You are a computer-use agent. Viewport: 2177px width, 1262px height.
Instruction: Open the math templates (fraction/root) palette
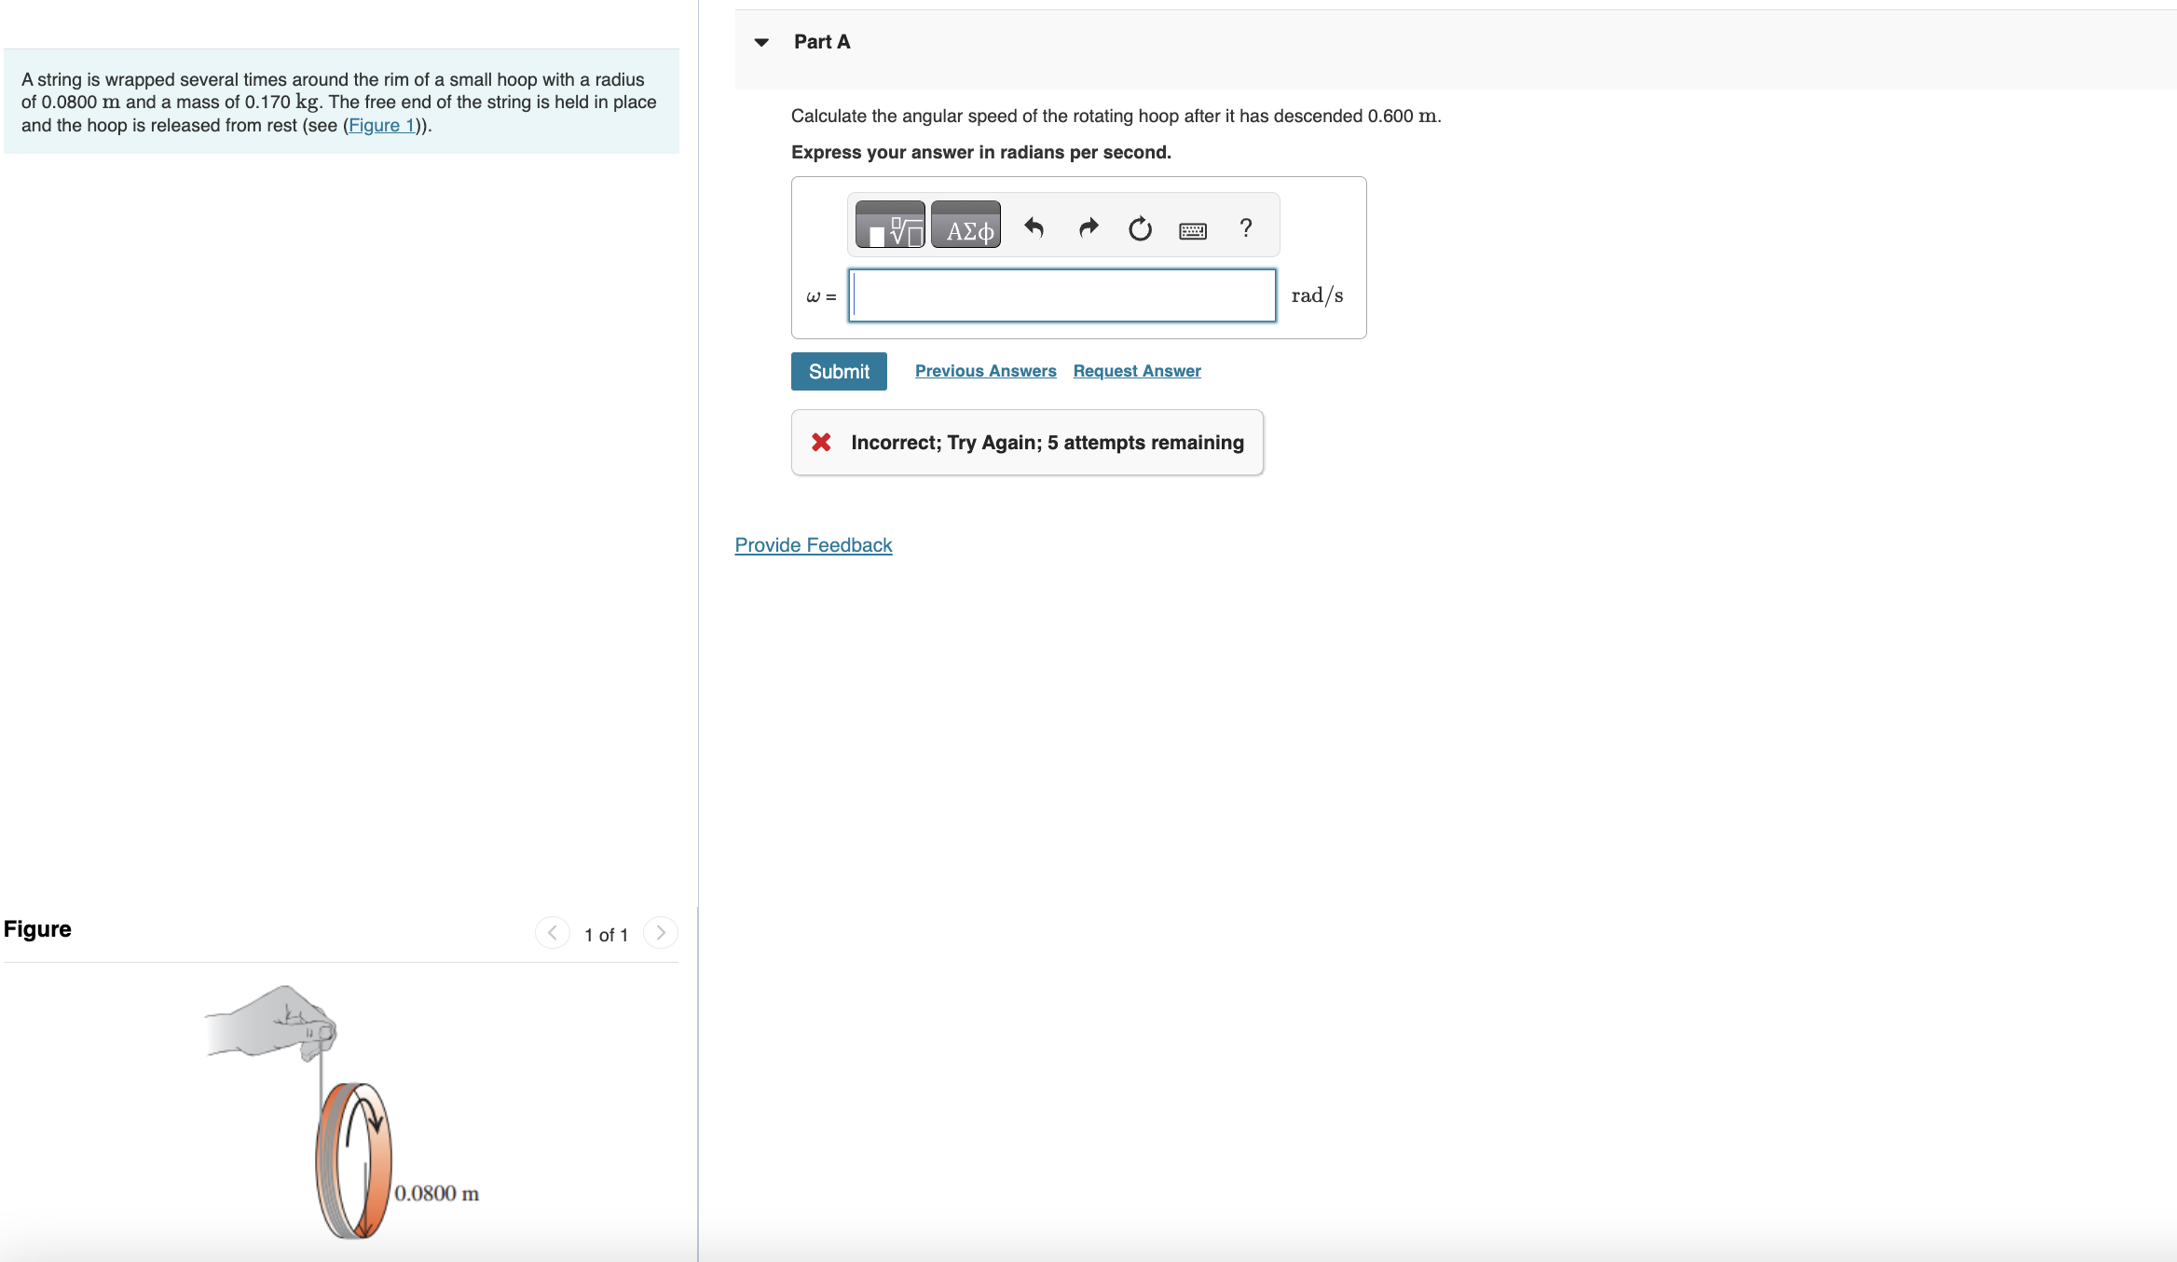click(890, 225)
